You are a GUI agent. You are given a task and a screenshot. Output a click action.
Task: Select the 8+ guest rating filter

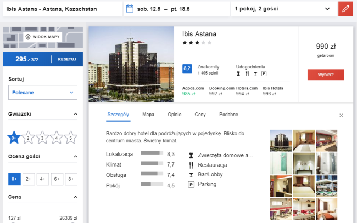[71, 179]
